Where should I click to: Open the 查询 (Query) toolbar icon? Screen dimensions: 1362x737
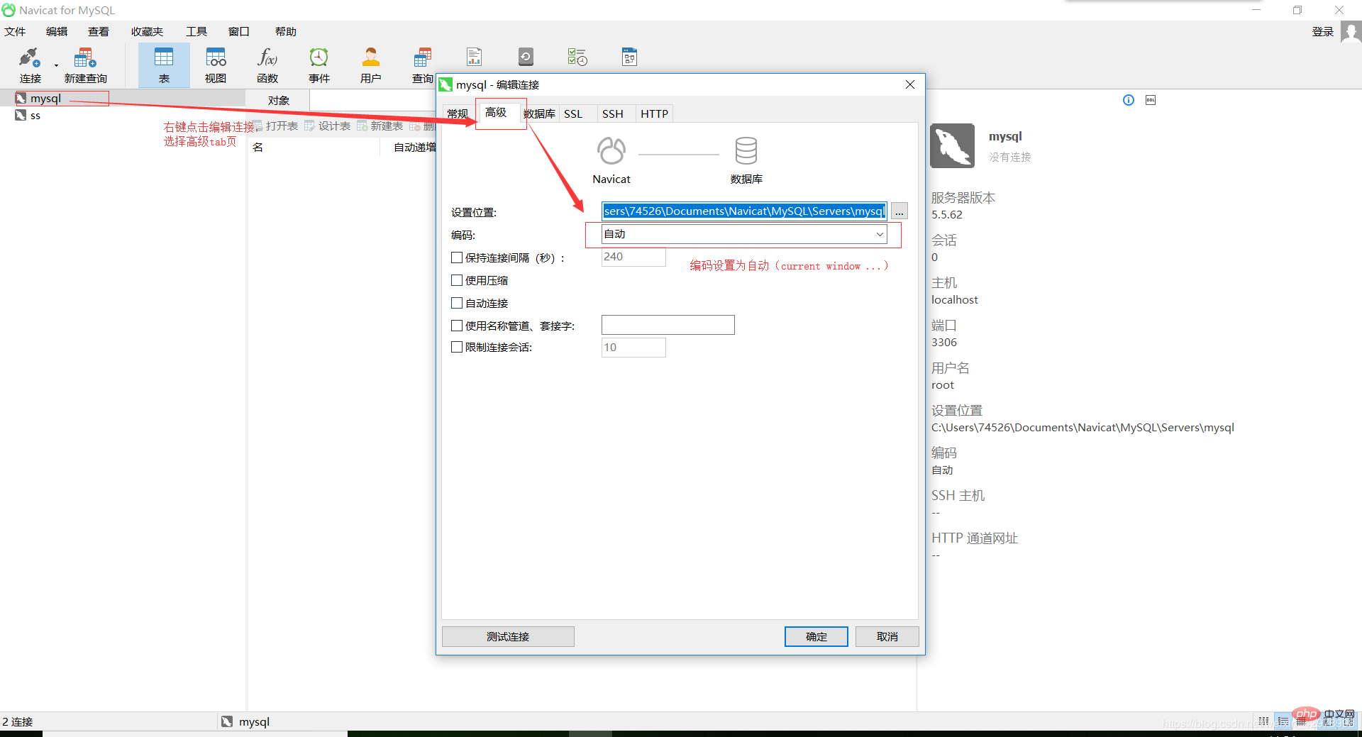pos(423,57)
